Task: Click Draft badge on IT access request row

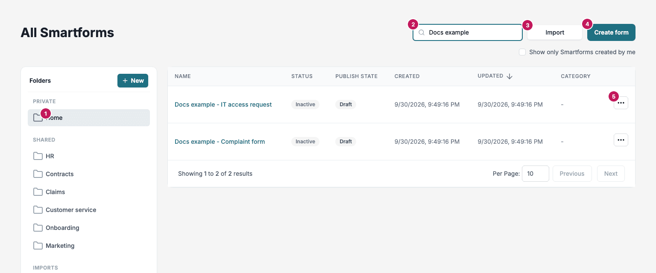Action: point(346,105)
